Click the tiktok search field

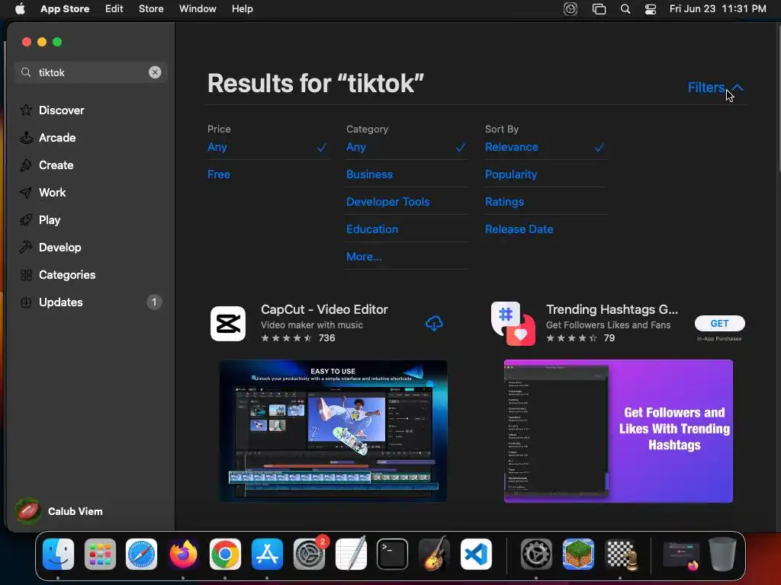tap(90, 72)
